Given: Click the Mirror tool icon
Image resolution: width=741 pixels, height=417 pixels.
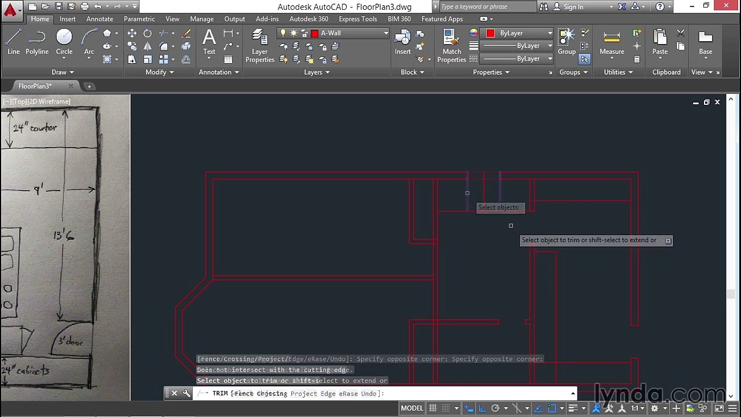Looking at the screenshot, I should pos(148,46).
